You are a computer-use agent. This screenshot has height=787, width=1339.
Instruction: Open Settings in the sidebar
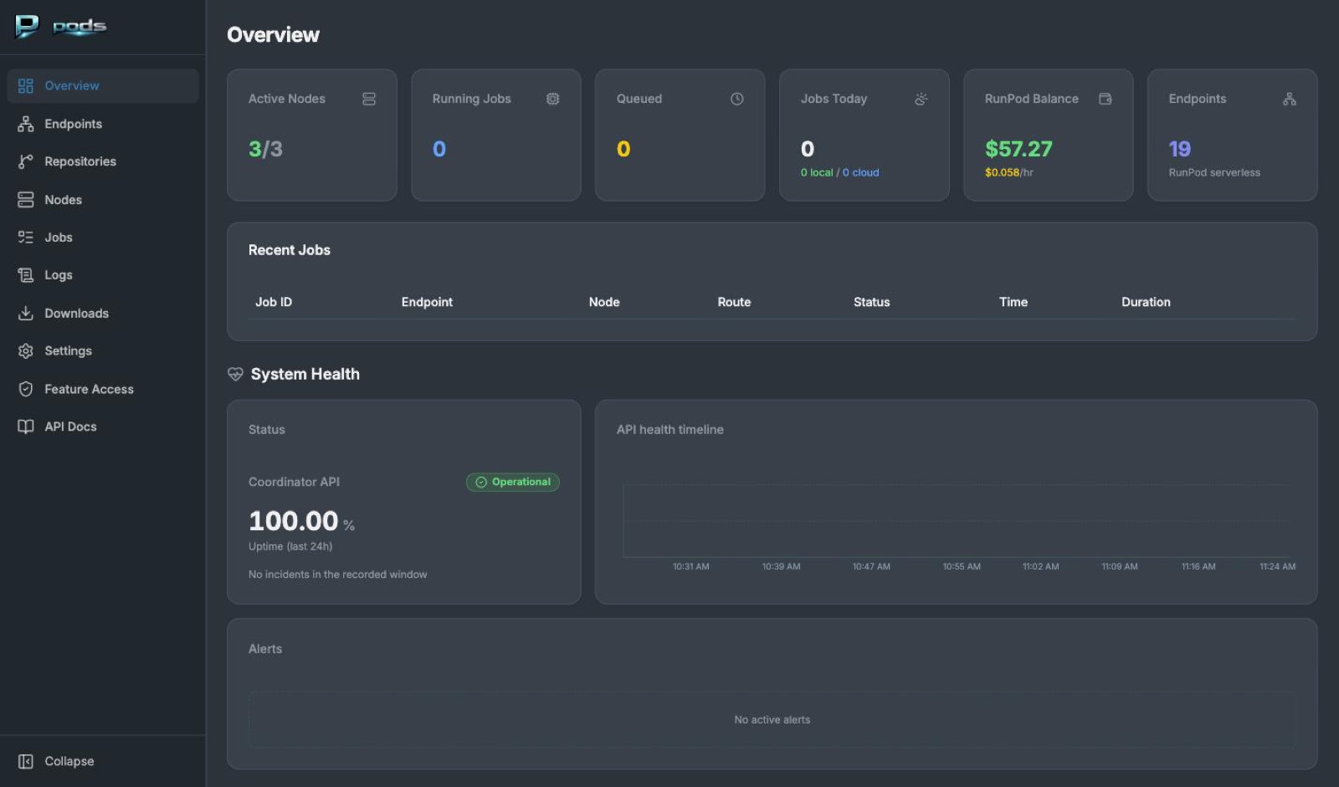(103, 351)
